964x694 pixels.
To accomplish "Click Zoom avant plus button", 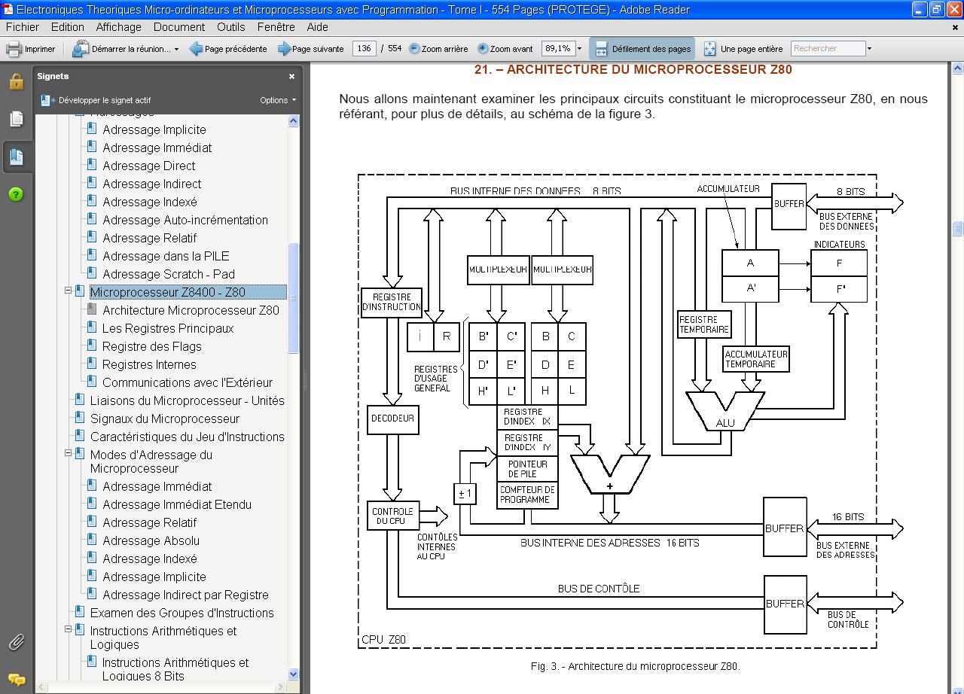I will (483, 48).
